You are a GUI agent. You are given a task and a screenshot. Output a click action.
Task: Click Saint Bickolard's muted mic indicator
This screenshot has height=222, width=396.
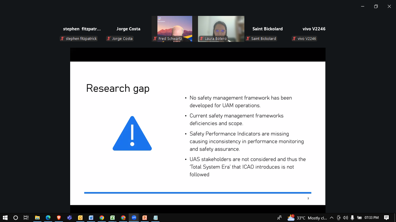248,38
